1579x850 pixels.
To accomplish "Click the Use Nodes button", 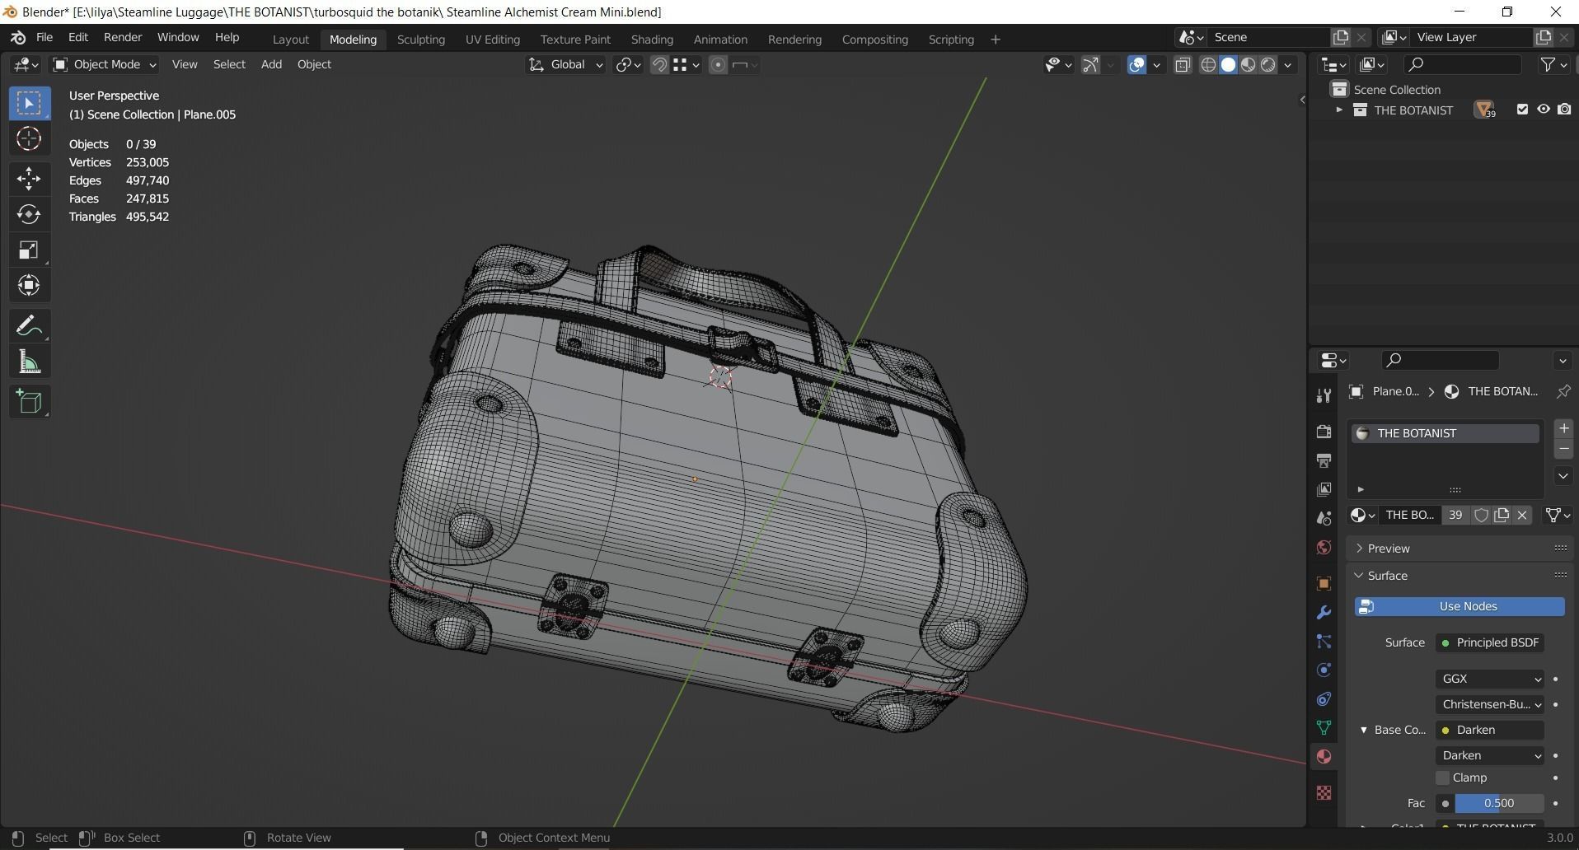I will tap(1460, 606).
